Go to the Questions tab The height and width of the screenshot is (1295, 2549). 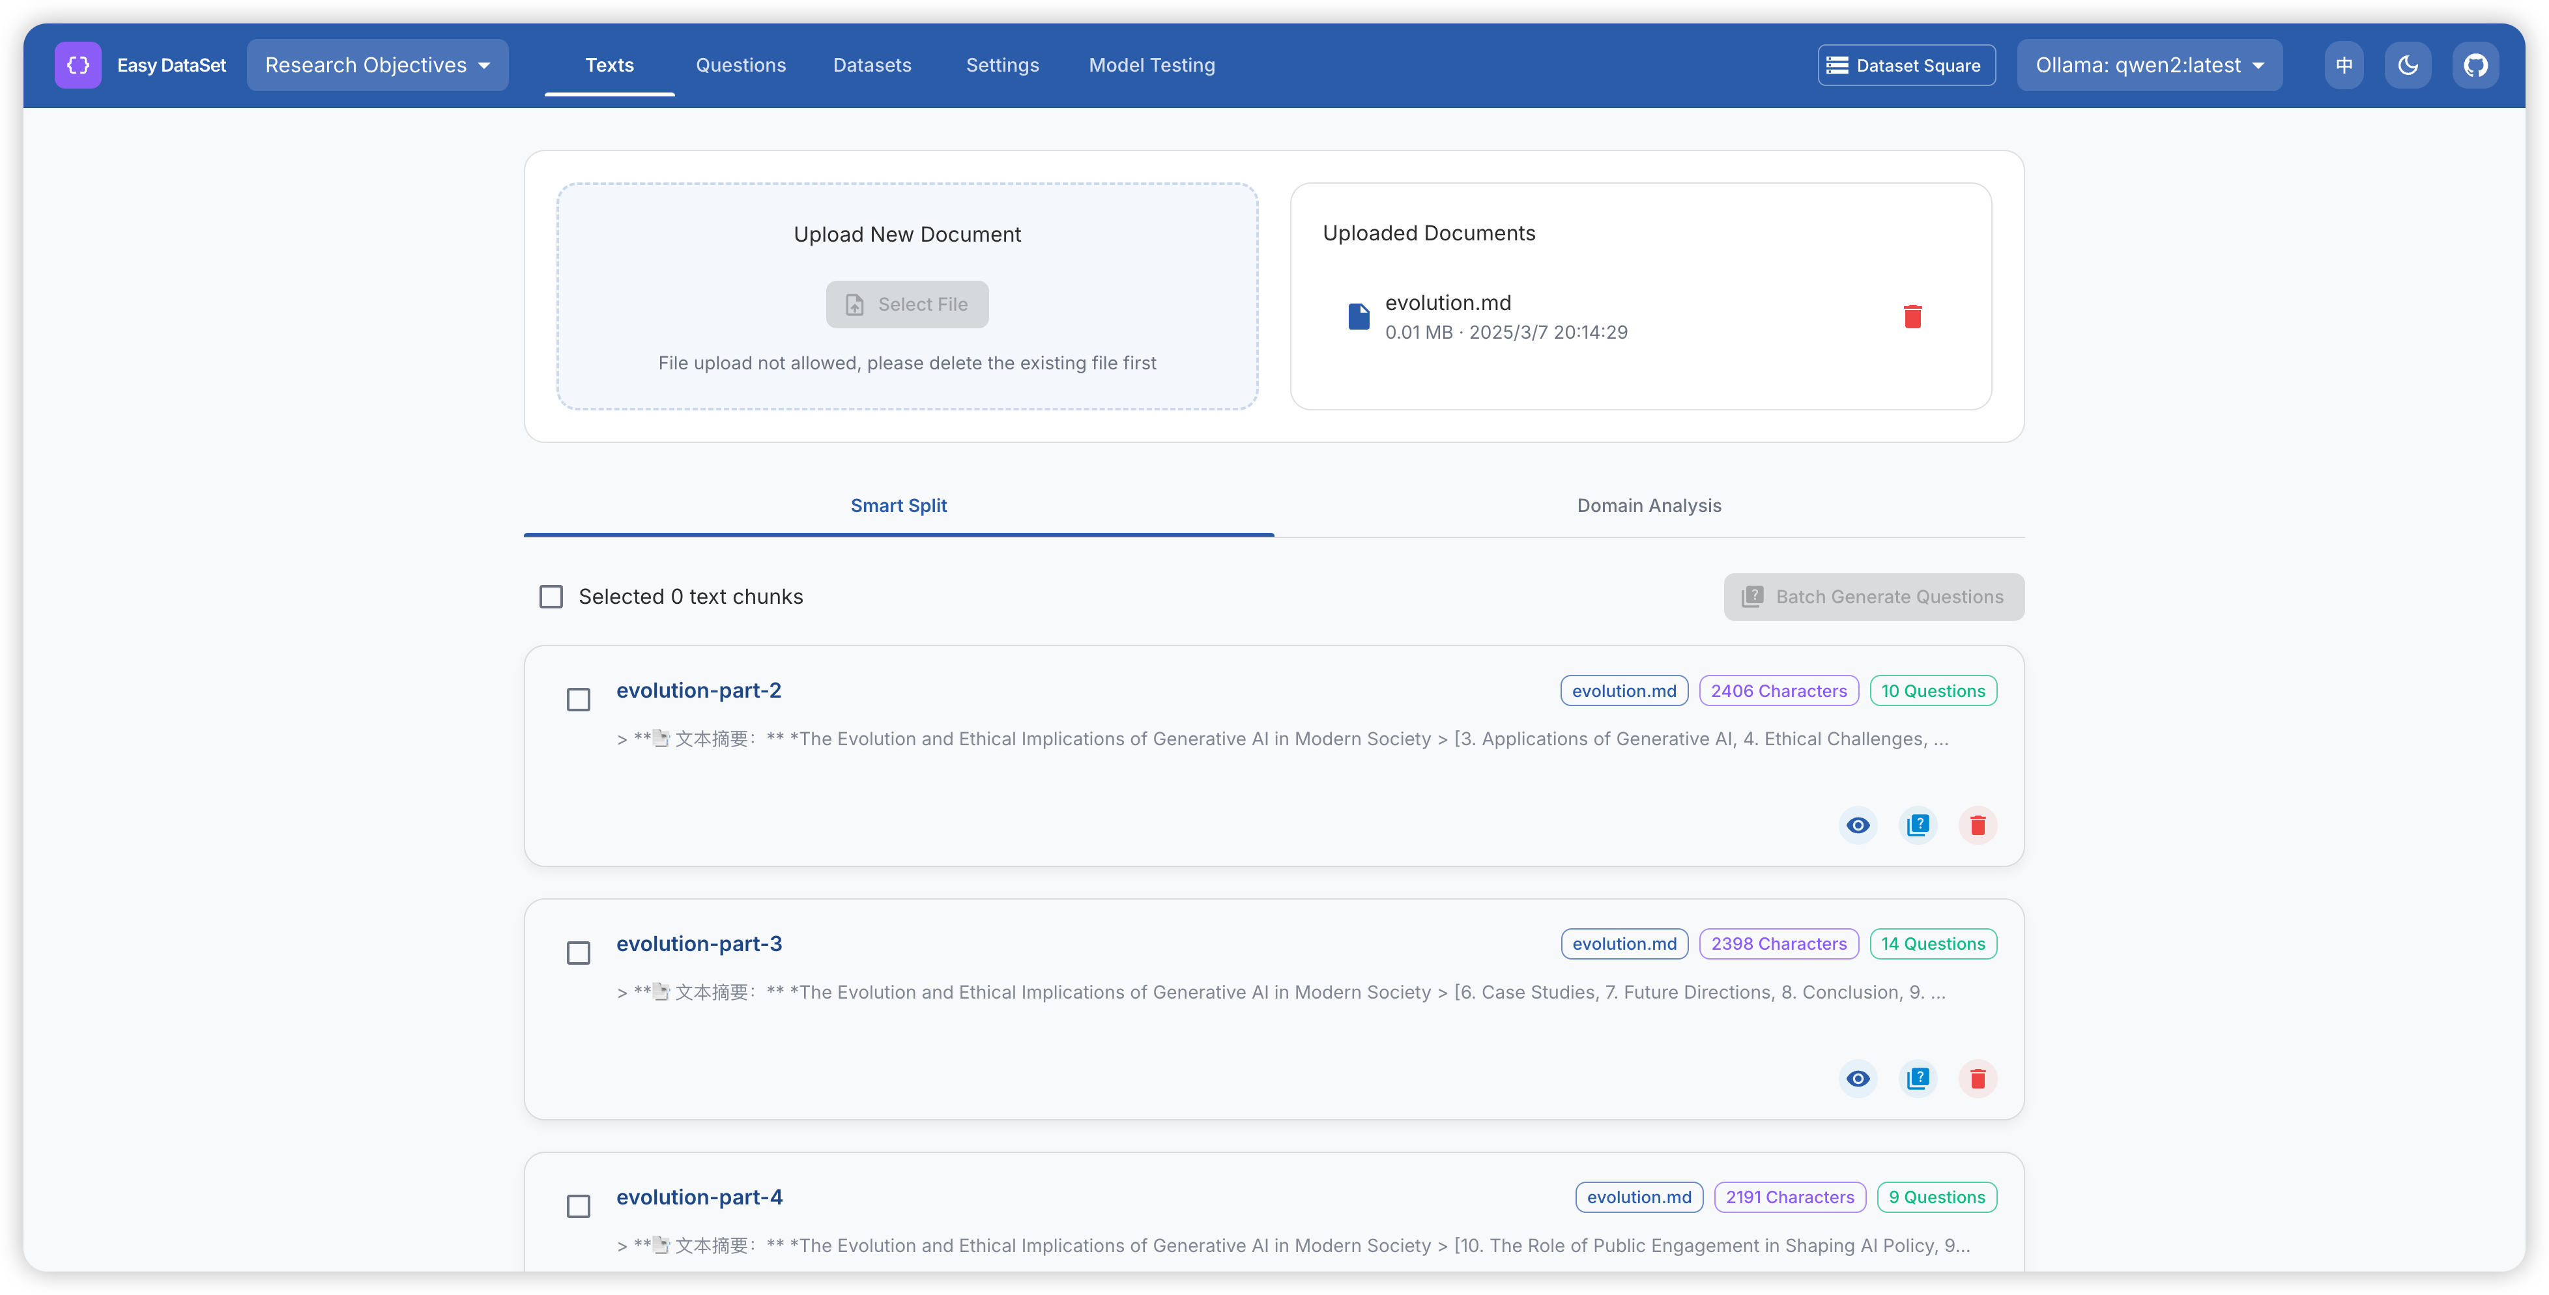740,65
